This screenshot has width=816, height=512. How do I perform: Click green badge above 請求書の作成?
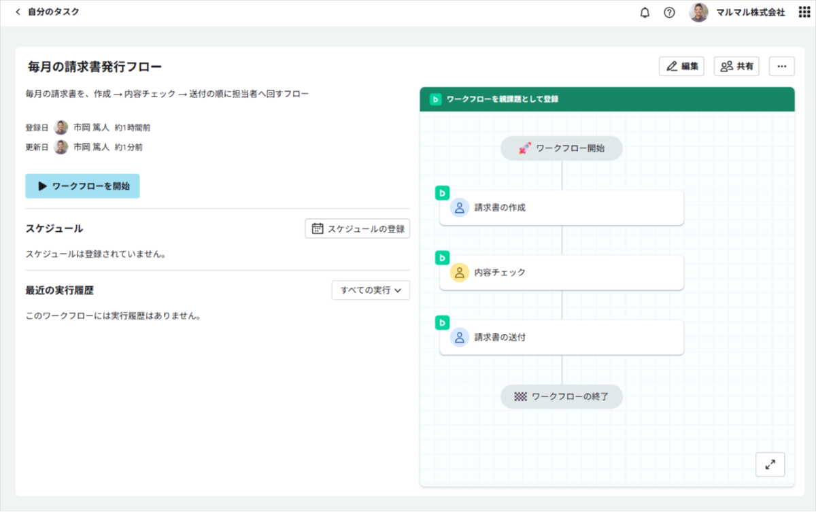(x=442, y=193)
